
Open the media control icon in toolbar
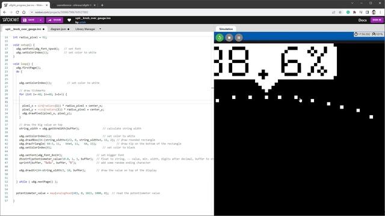(361, 12)
